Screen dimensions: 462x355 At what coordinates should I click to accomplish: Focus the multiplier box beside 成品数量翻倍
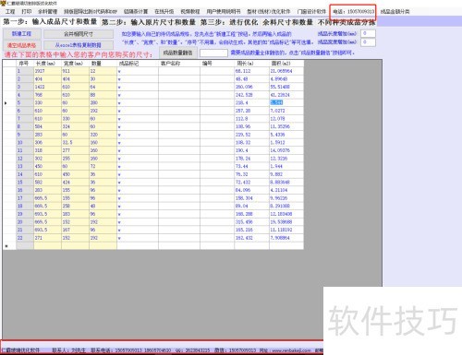[x=213, y=53]
